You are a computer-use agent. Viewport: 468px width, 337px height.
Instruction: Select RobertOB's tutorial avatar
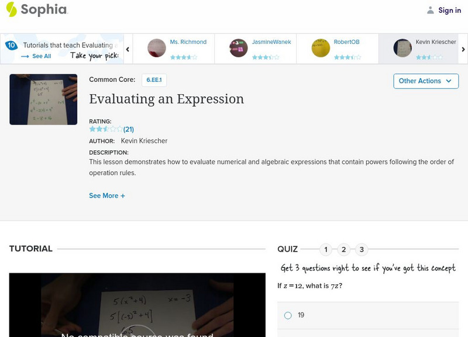[x=321, y=48]
